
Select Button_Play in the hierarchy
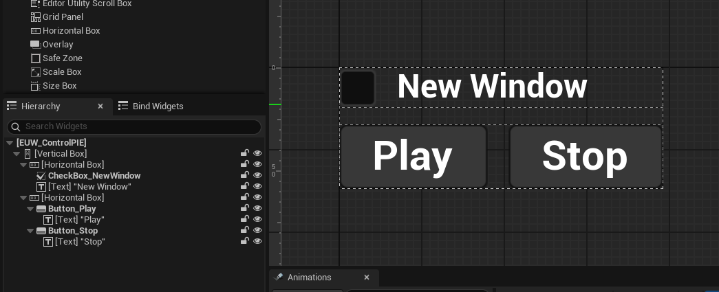pos(72,209)
